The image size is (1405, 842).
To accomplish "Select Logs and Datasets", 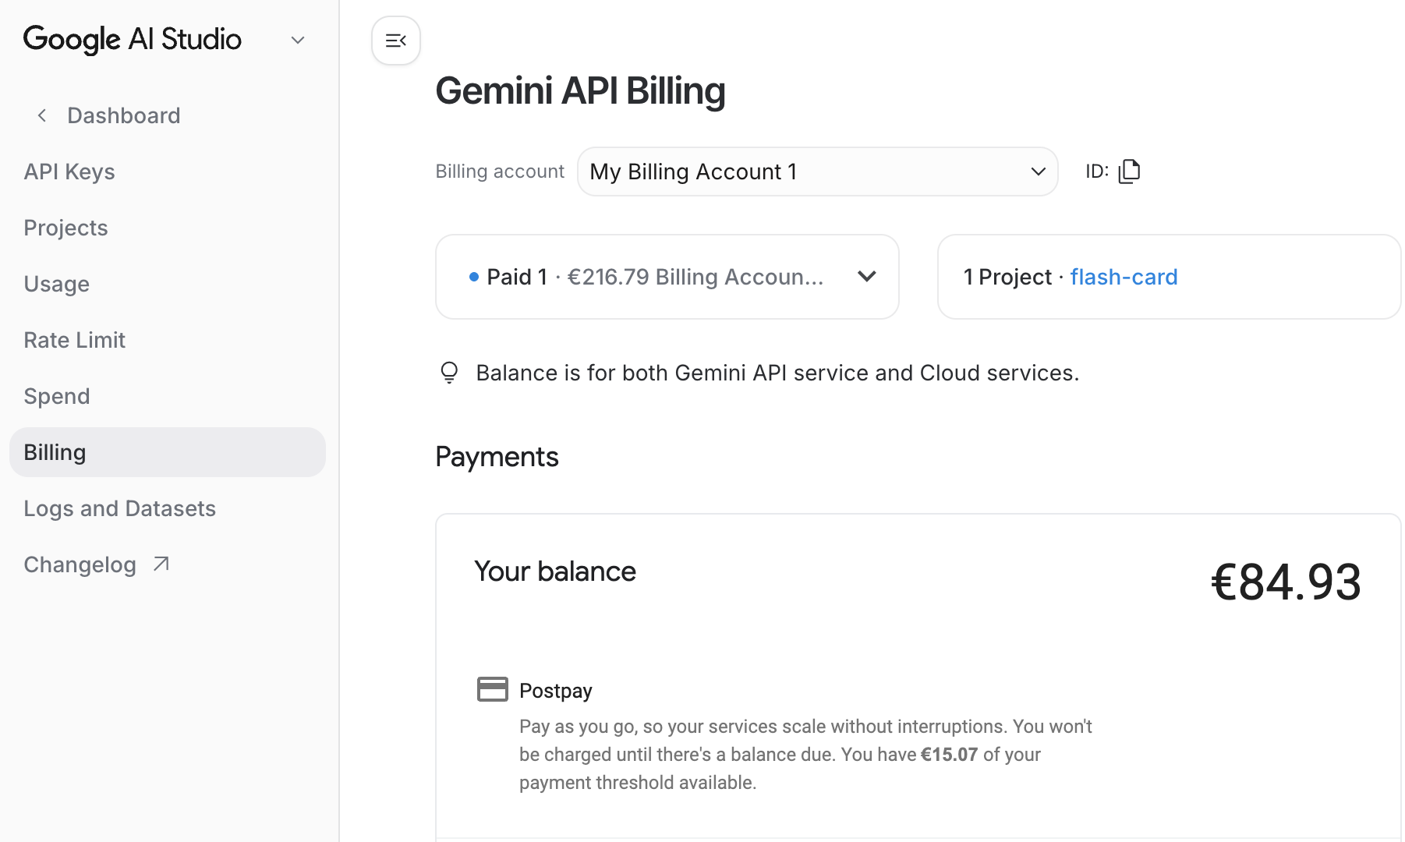I will (119, 508).
